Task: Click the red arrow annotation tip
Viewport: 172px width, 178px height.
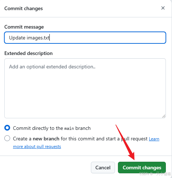Action: (x=134, y=160)
